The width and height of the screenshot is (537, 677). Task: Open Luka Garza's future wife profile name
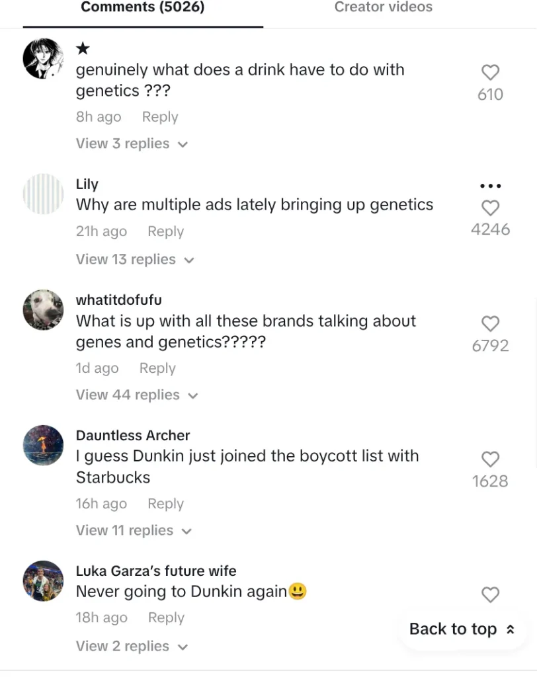click(x=156, y=571)
